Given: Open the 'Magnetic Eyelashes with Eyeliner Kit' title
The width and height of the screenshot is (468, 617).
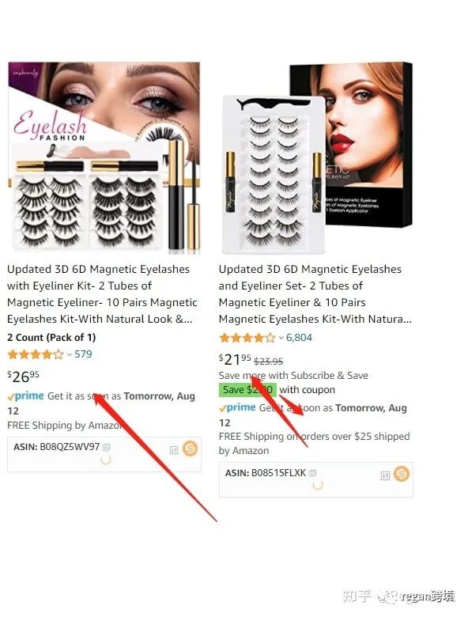Looking at the screenshot, I should tap(102, 294).
